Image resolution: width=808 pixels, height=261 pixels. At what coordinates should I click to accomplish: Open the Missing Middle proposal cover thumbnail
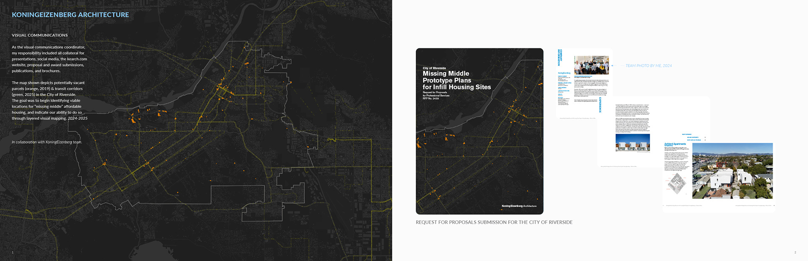pyautogui.click(x=479, y=131)
